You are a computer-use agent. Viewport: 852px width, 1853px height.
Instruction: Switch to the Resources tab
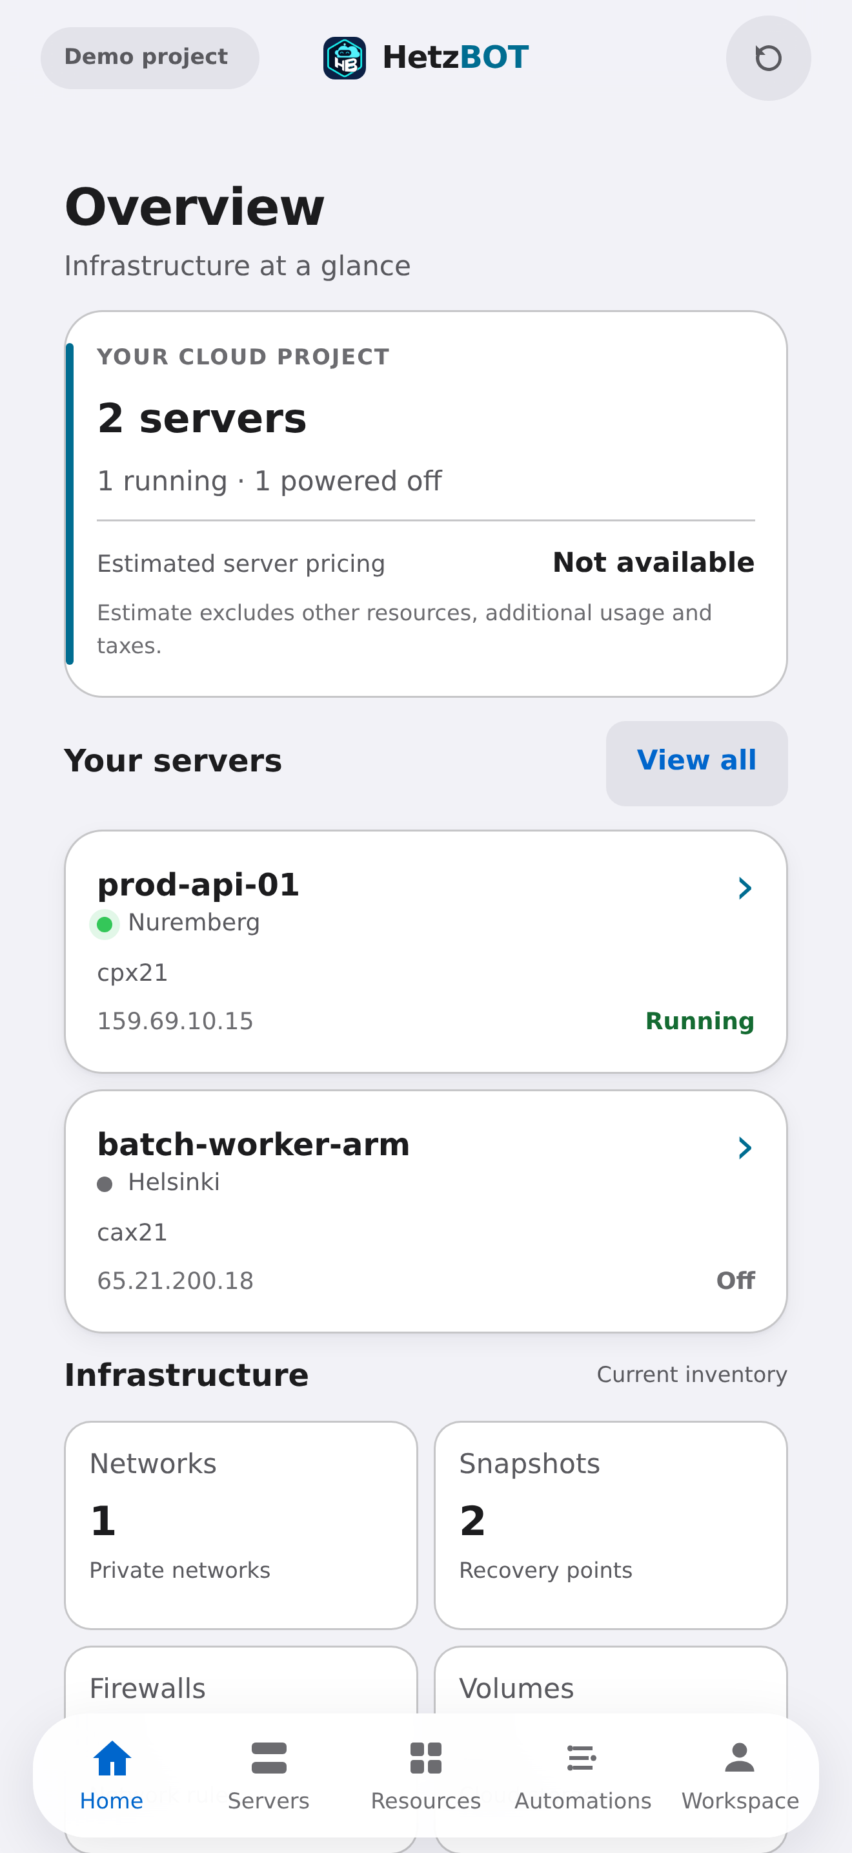coord(426,1775)
